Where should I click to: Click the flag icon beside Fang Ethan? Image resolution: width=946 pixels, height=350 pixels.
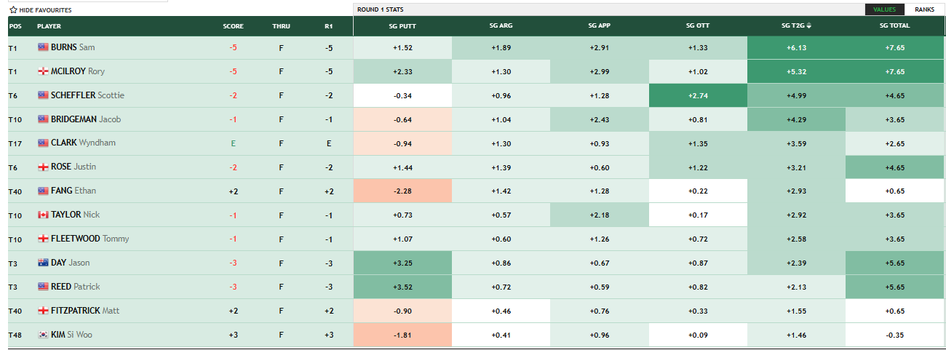click(x=43, y=191)
